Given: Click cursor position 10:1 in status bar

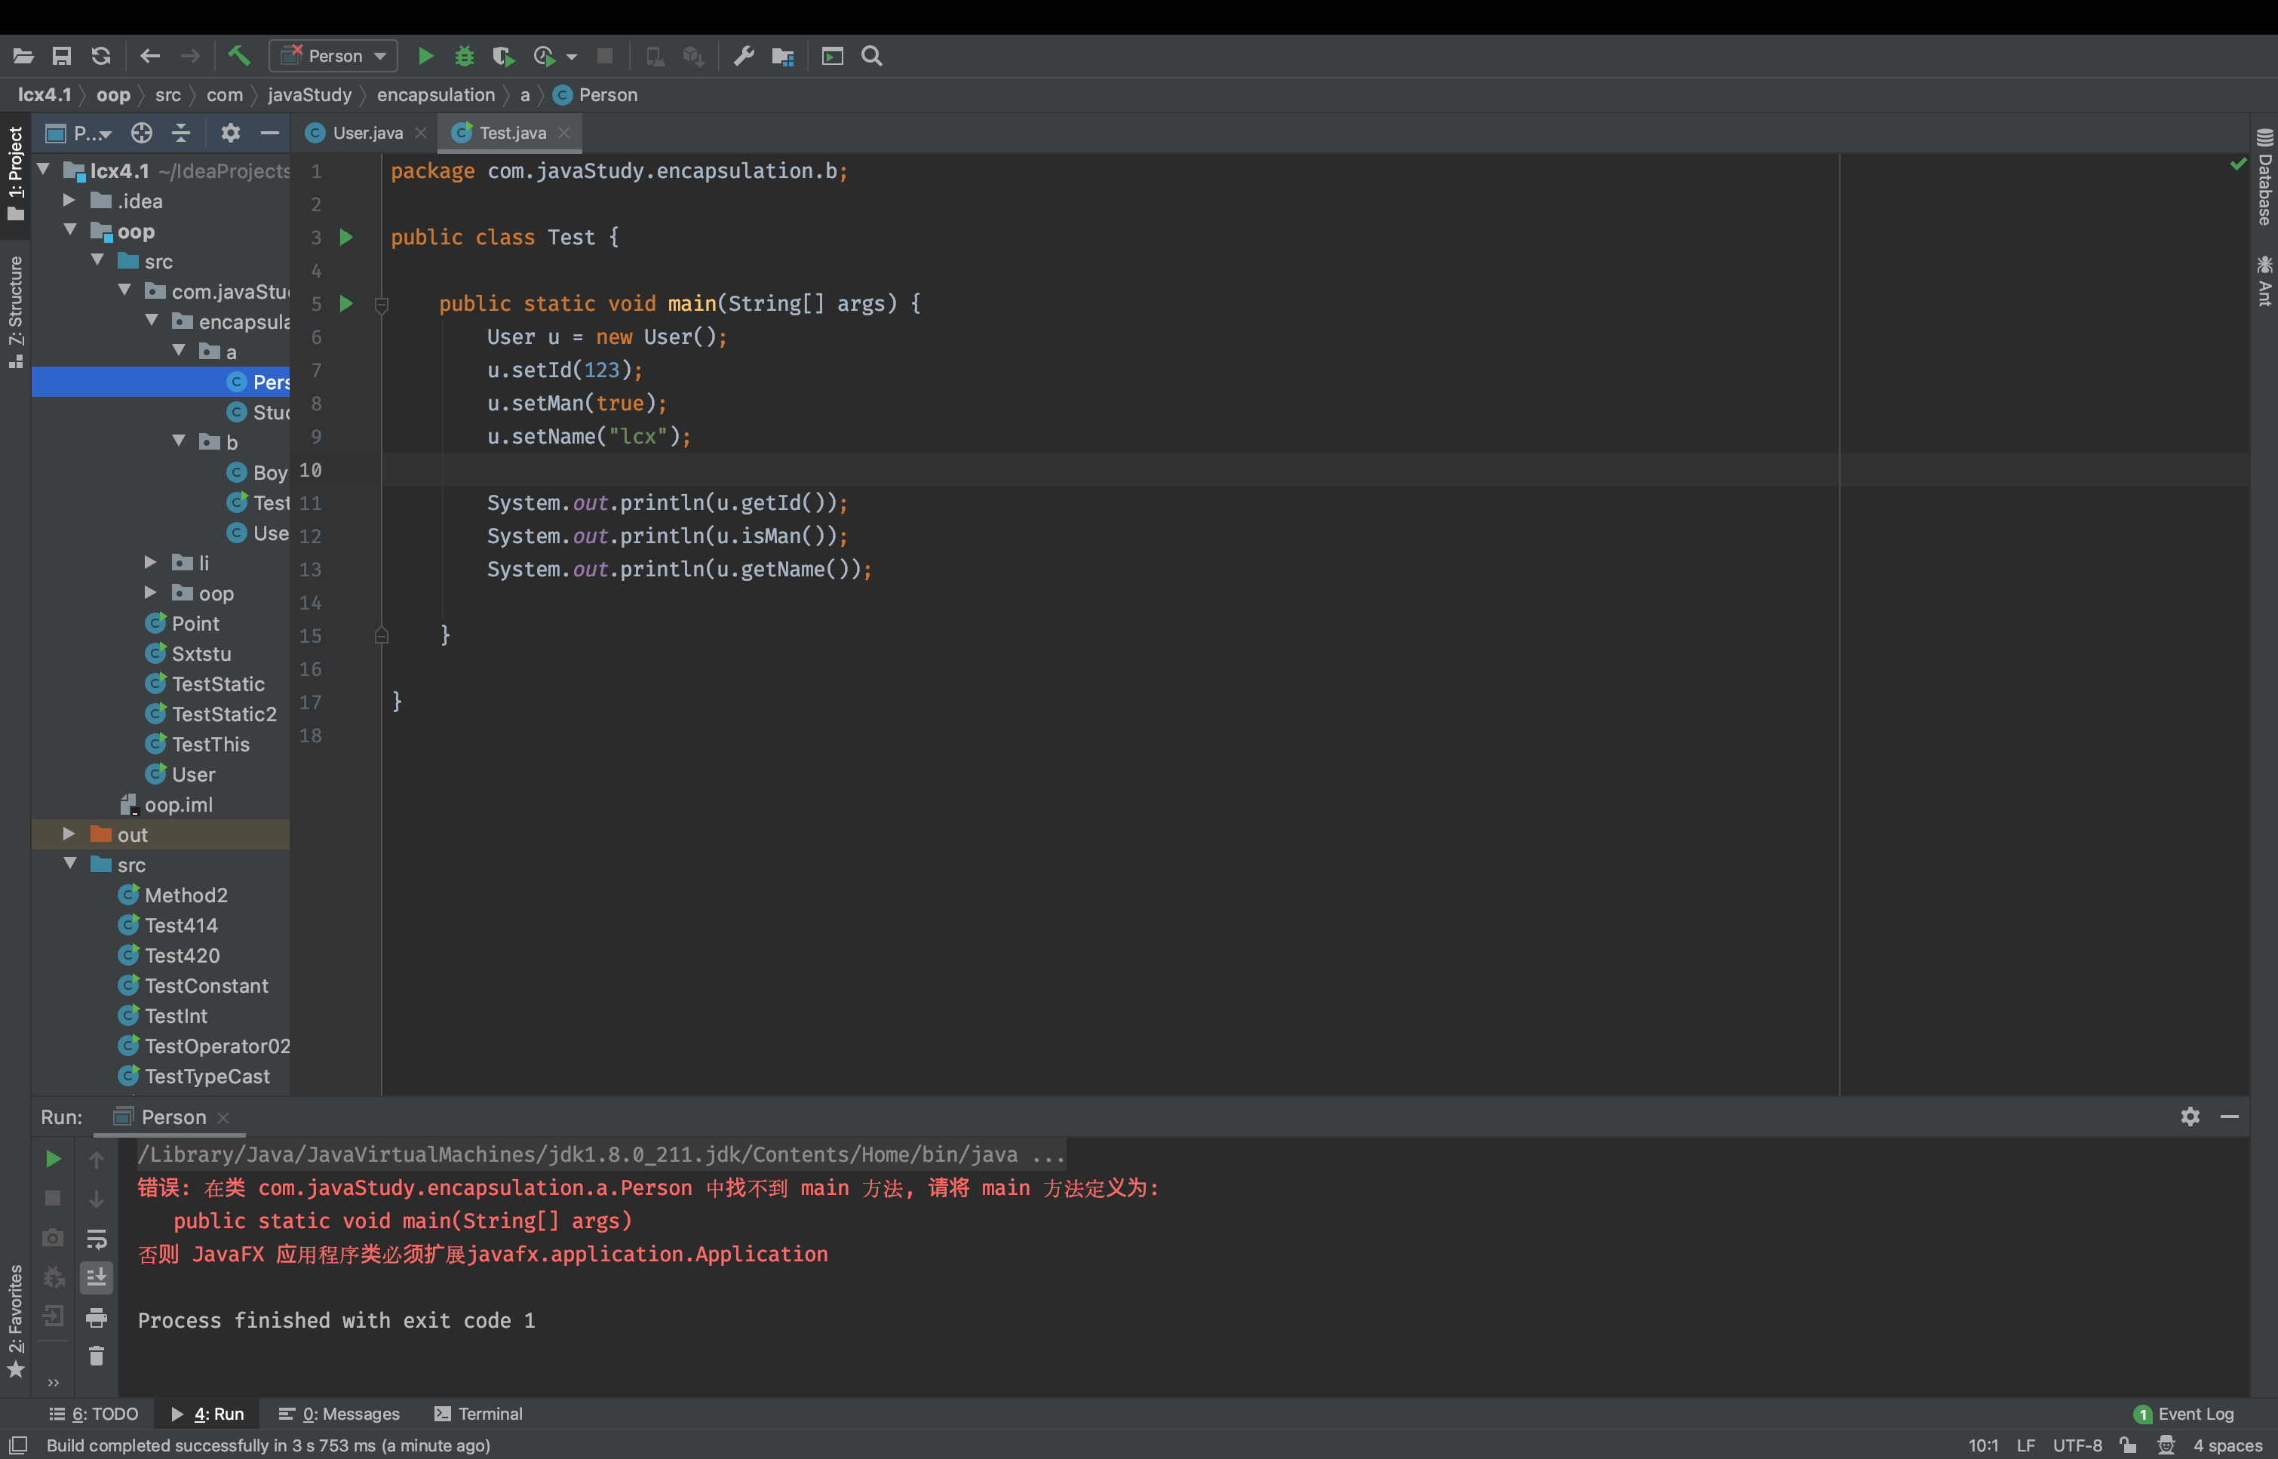Looking at the screenshot, I should tap(1983, 1445).
